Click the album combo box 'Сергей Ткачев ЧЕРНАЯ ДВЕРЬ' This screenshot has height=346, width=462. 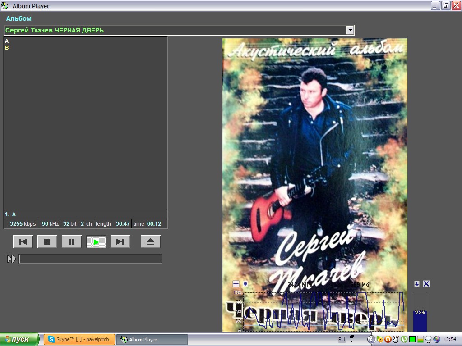(x=179, y=30)
